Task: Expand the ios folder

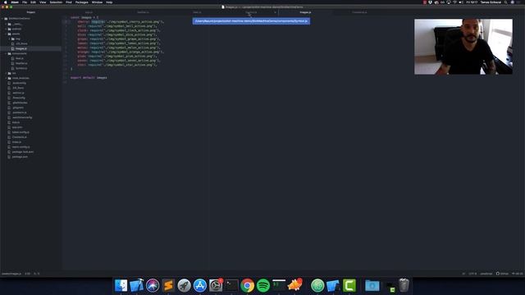Action: click(6, 73)
